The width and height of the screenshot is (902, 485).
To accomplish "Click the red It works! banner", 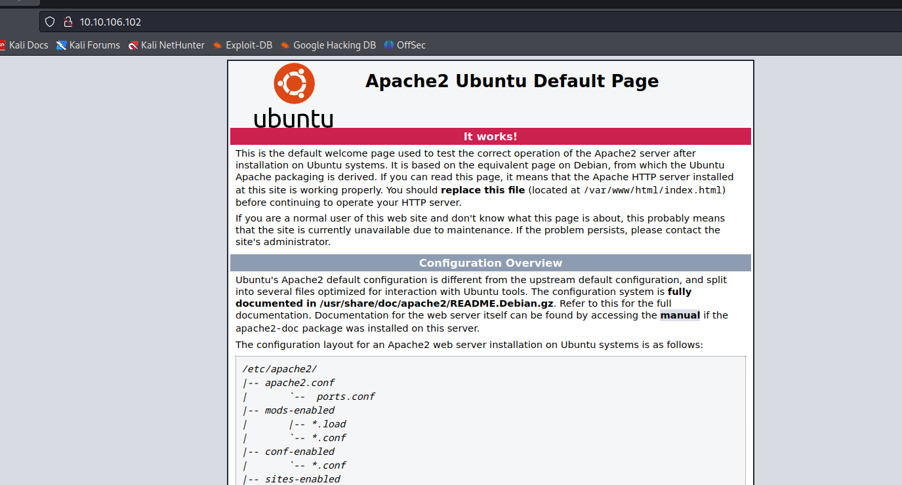I will 491,136.
